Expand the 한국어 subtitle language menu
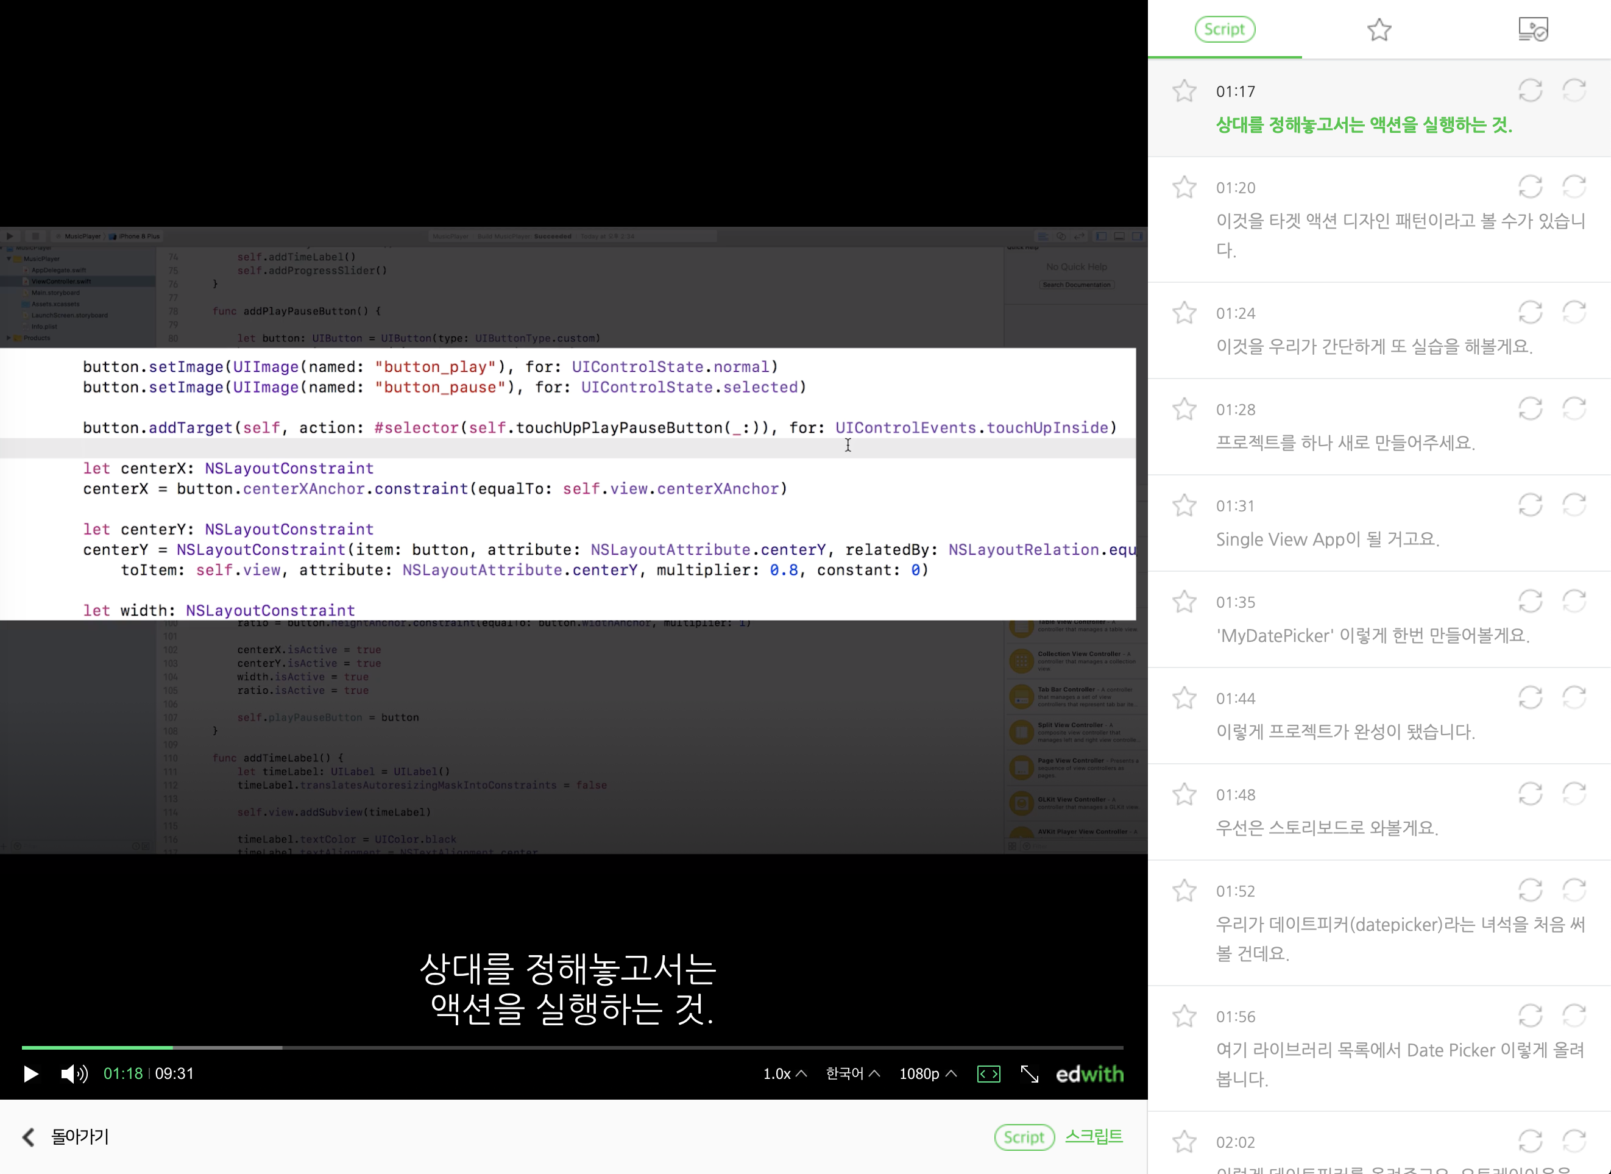The image size is (1611, 1174). [852, 1074]
